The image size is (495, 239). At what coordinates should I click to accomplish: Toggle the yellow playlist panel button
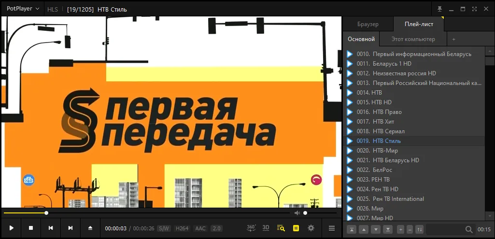[x=296, y=228]
